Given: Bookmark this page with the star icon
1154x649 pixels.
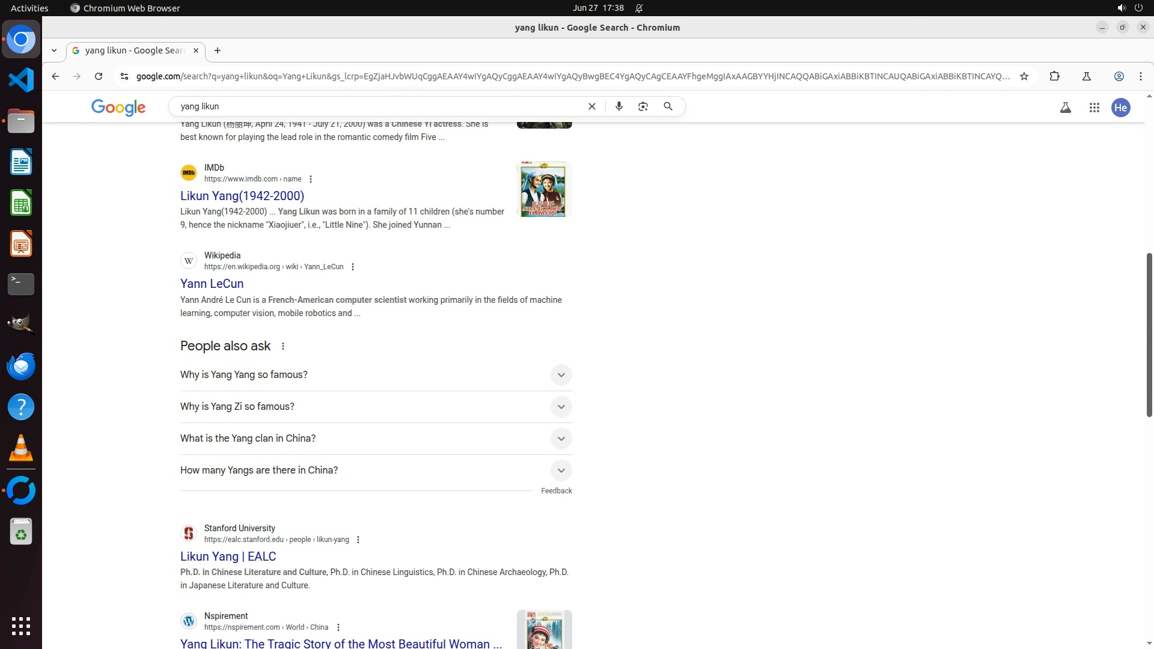Looking at the screenshot, I should pyautogui.click(x=1024, y=76).
